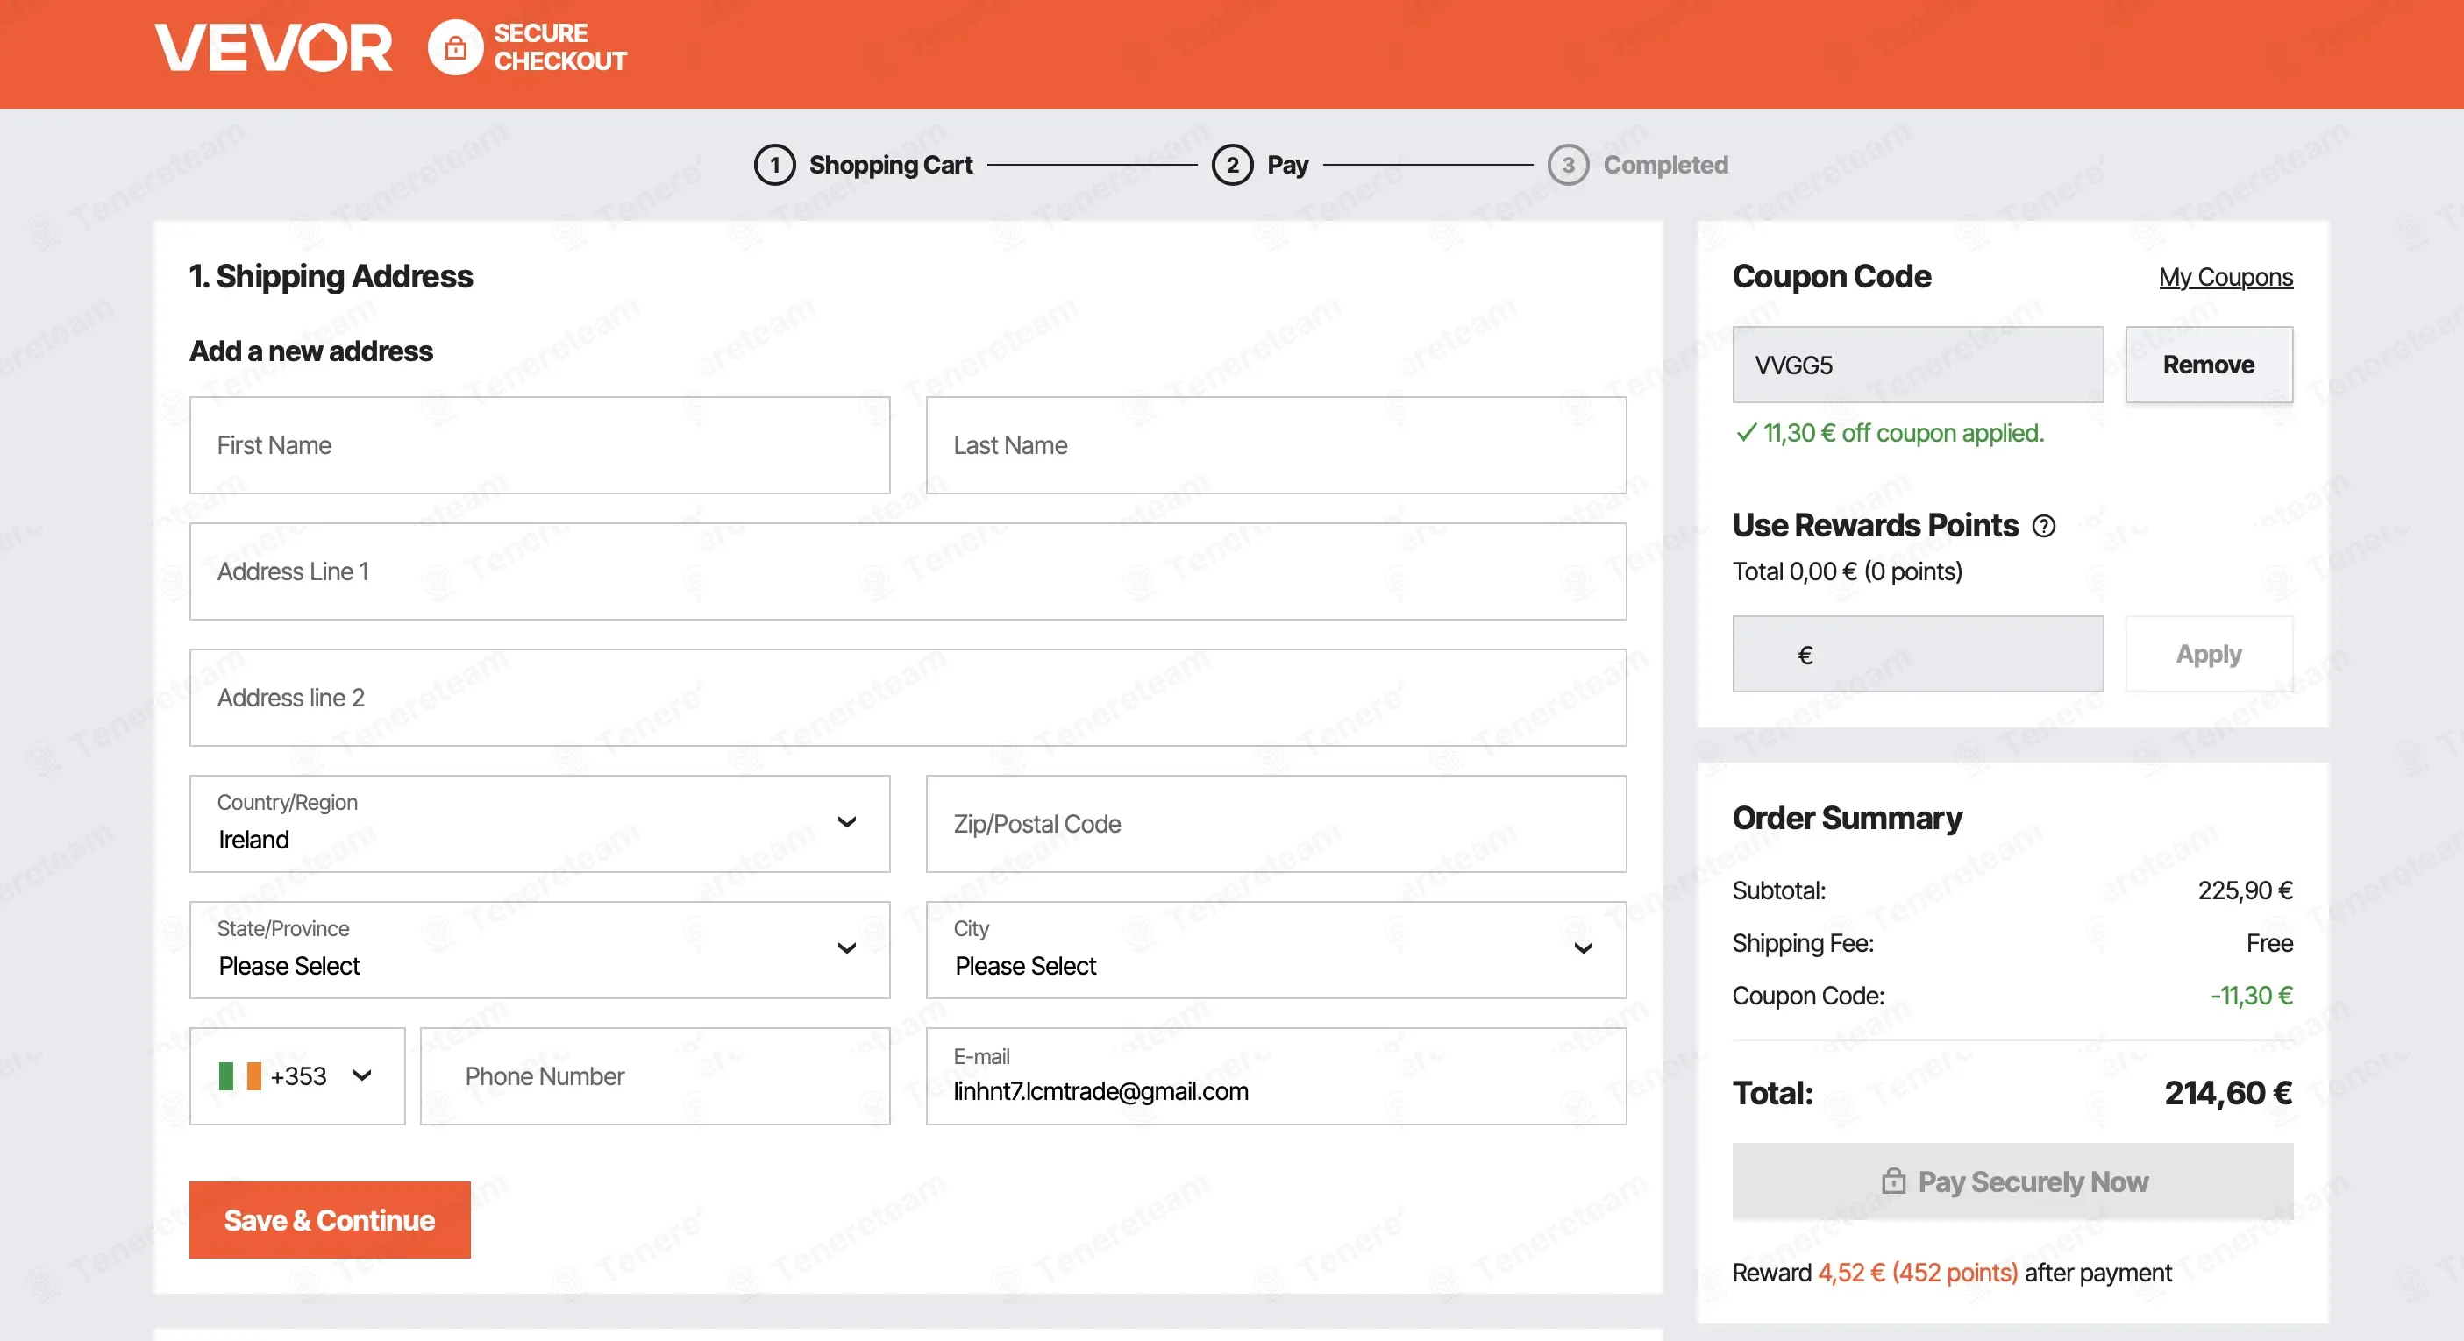Click the Coupon Code heading
Image resolution: width=2464 pixels, height=1341 pixels.
tap(1832, 276)
